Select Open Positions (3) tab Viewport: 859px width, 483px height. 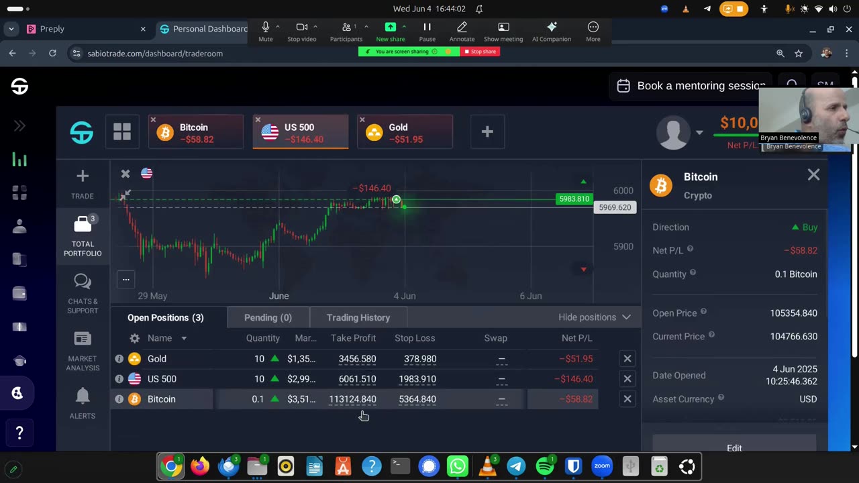(x=166, y=317)
